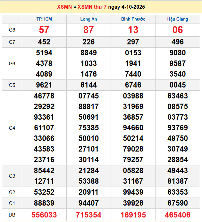
Task: Click the G2 result 99439
Action: click(133, 192)
